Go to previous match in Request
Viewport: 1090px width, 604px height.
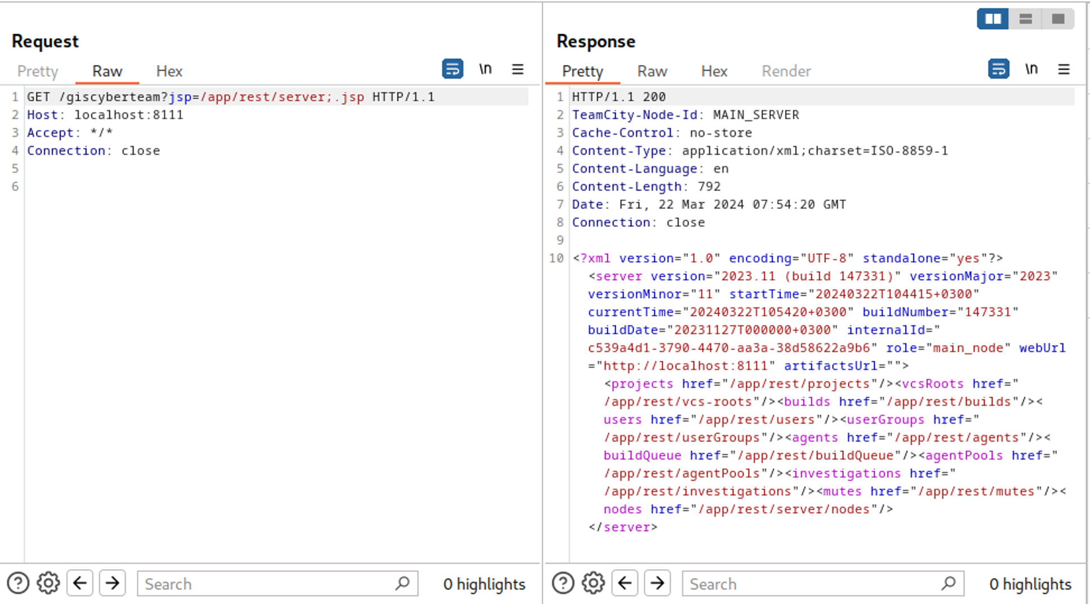[80, 583]
